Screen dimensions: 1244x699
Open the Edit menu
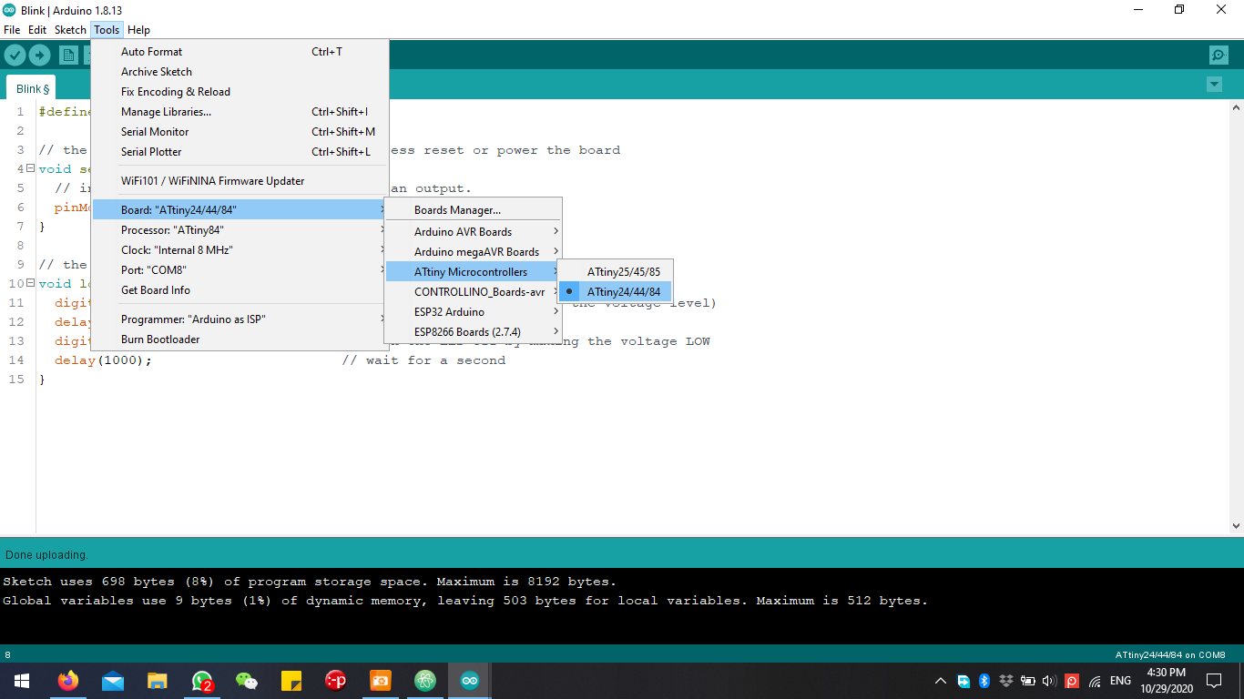point(37,30)
